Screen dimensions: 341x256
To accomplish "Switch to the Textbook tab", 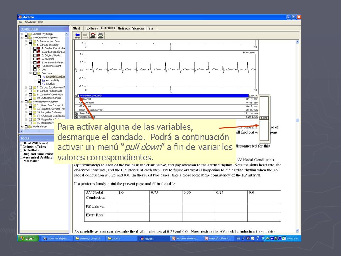I will 91,28.
